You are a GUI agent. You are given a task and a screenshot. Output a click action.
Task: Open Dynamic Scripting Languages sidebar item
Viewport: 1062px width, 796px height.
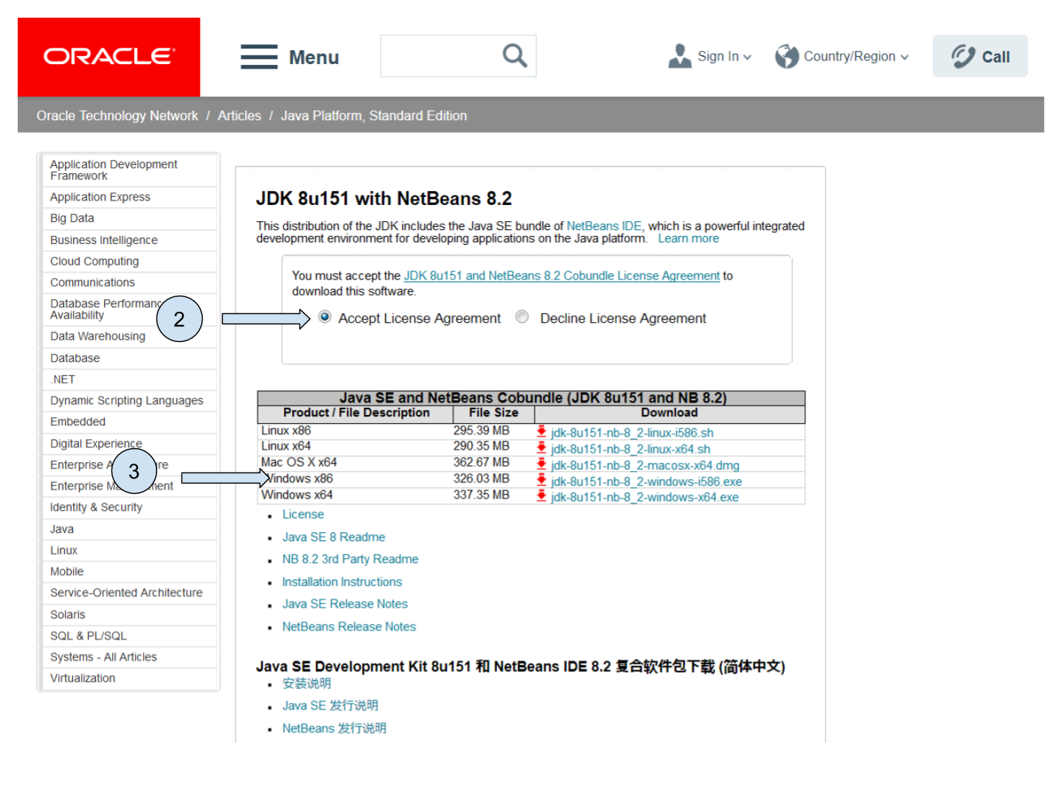tap(130, 401)
